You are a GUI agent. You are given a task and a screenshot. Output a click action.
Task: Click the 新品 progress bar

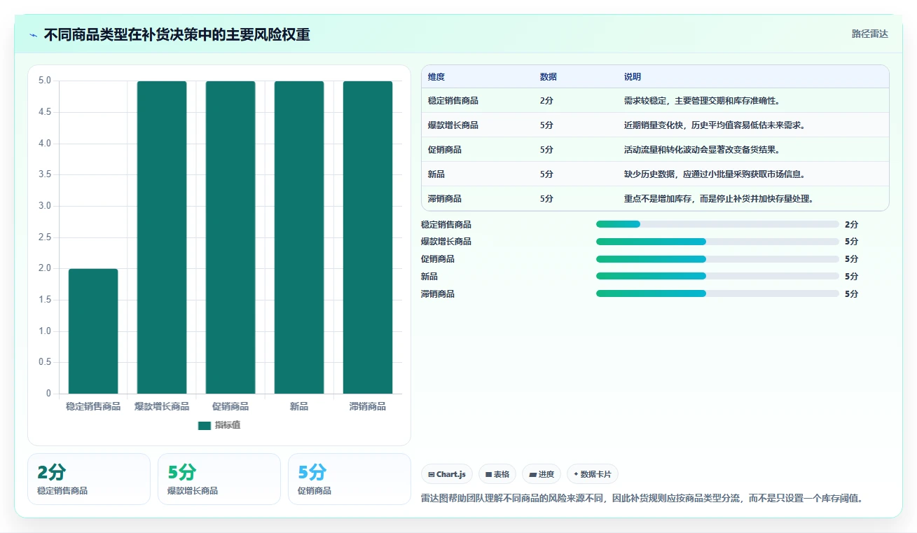717,276
